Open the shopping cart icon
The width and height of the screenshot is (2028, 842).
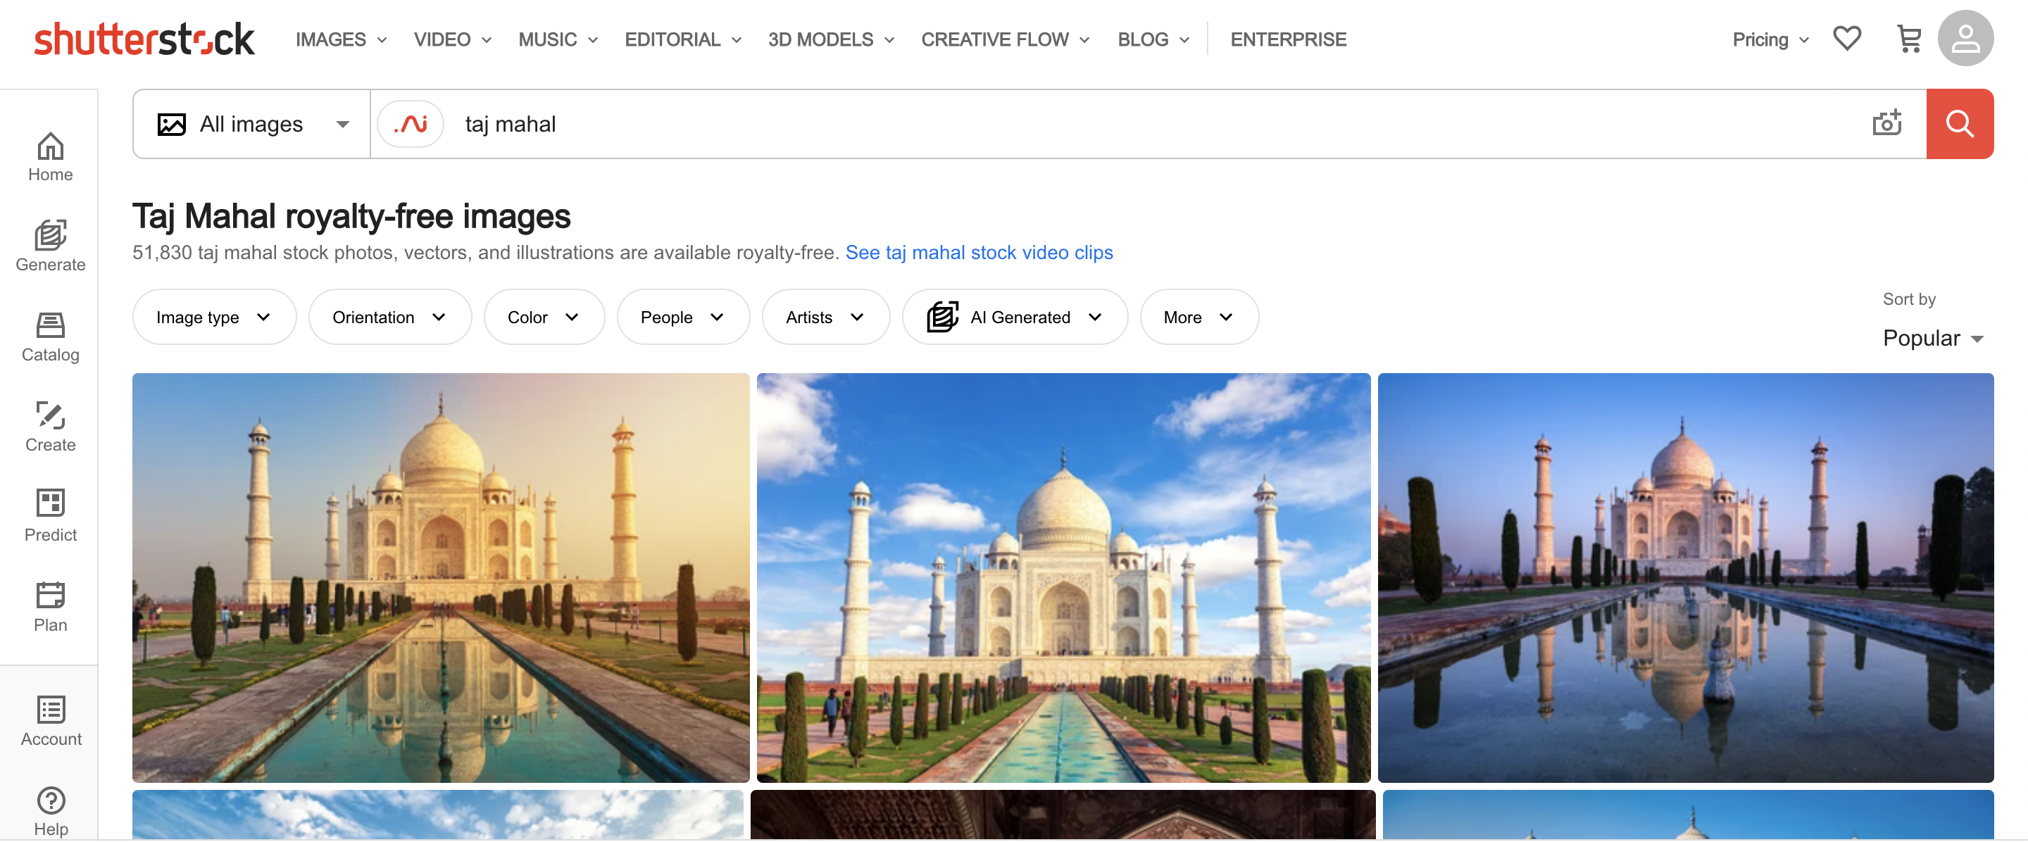click(x=1909, y=39)
